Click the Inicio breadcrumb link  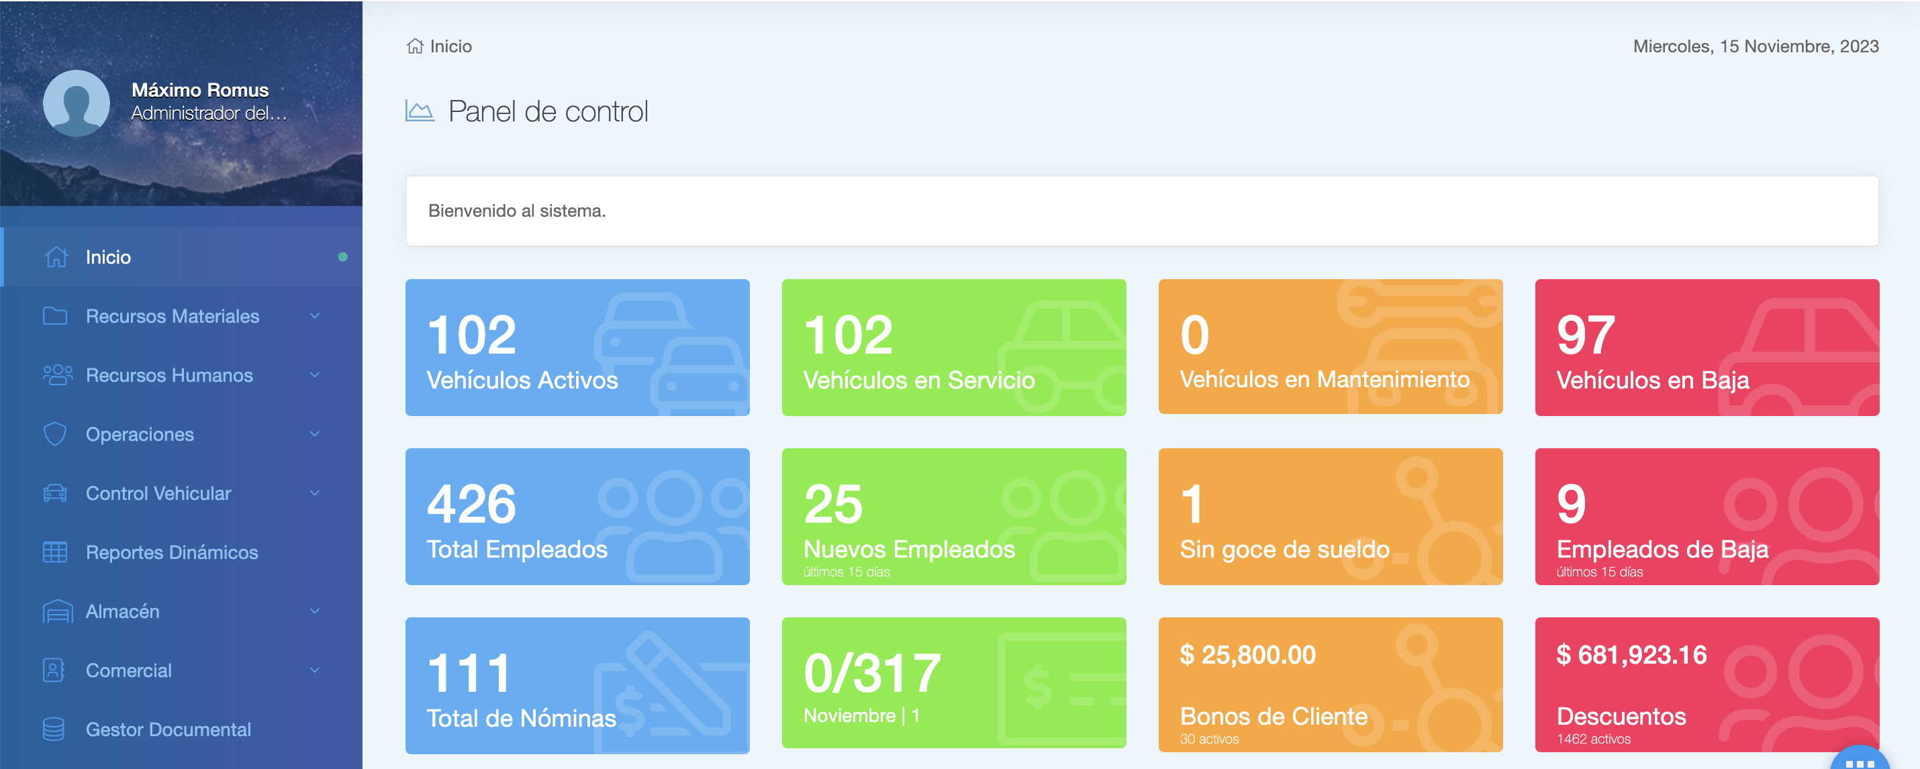(450, 46)
